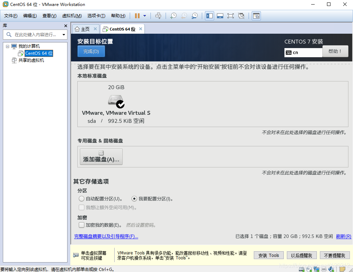Click the 我的计算机 tree label
This screenshot has height=272, width=353.
29,46
